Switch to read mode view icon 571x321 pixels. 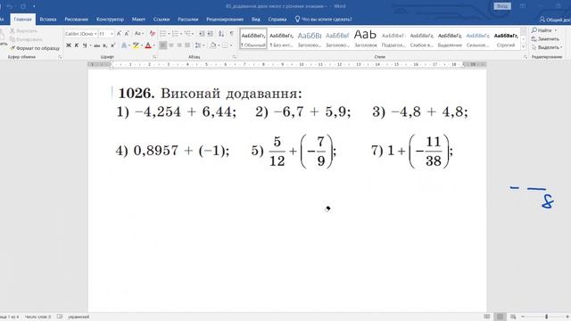(x=486, y=317)
